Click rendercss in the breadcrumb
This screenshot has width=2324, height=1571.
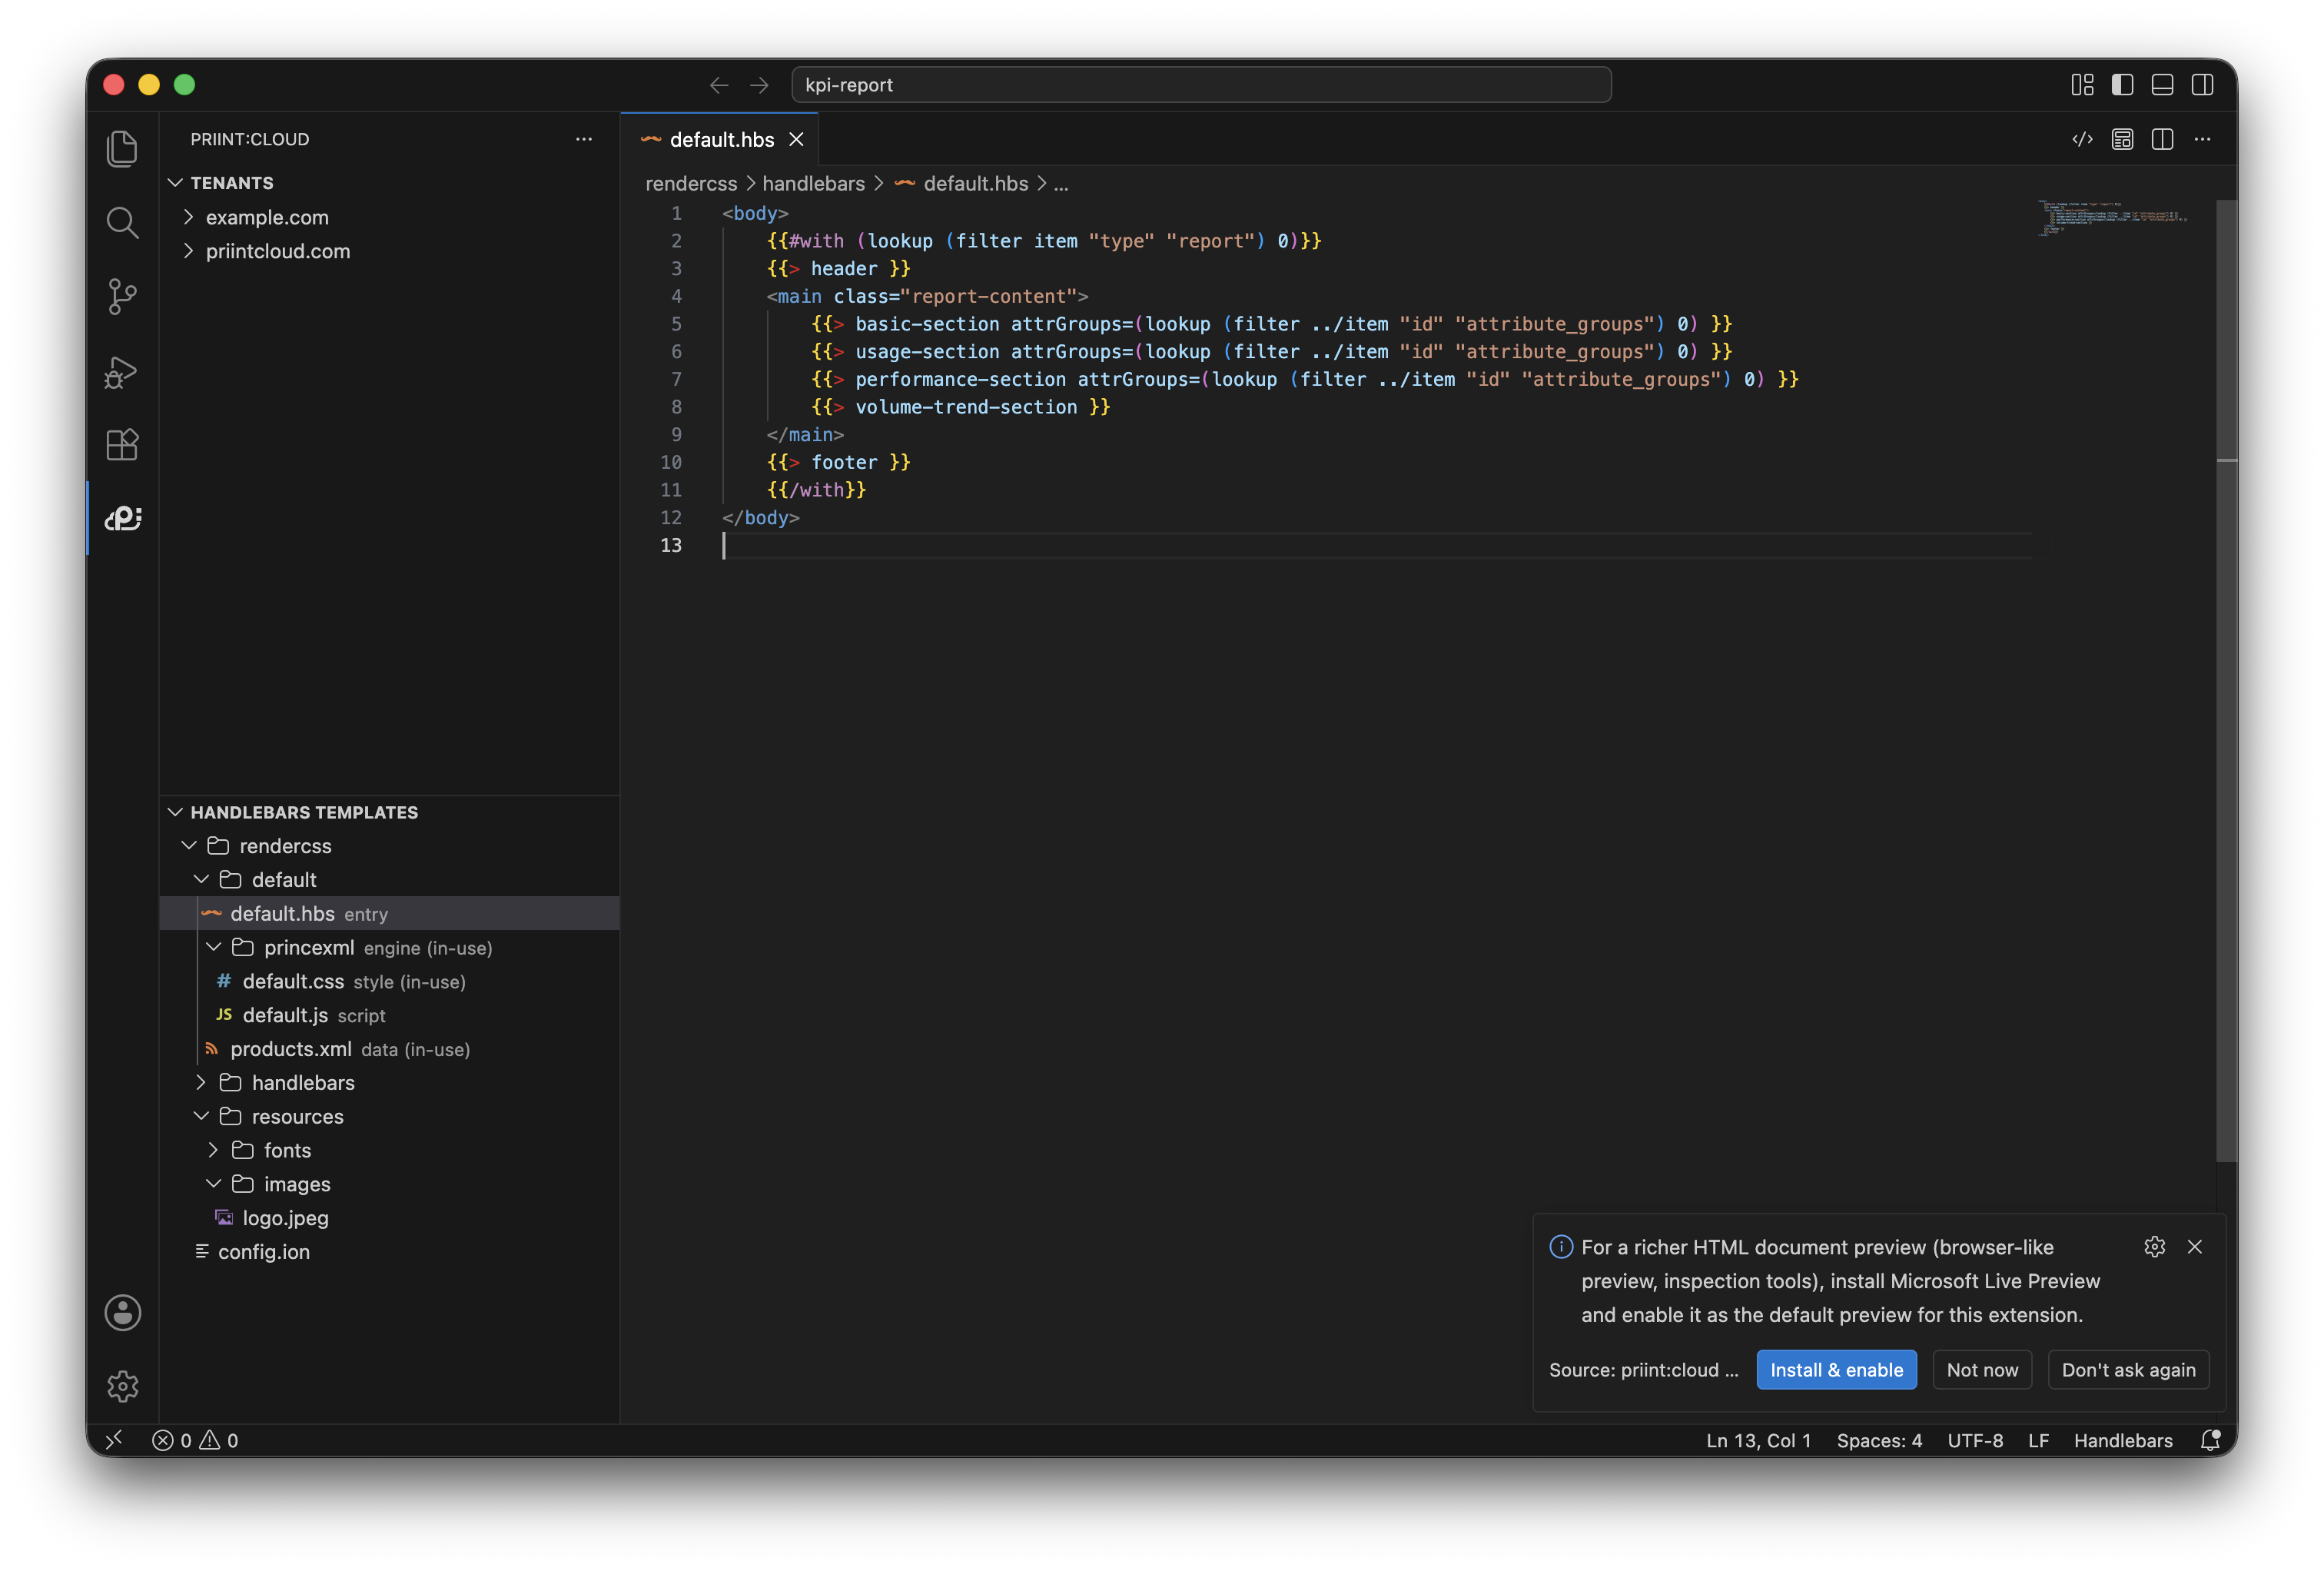coord(691,184)
